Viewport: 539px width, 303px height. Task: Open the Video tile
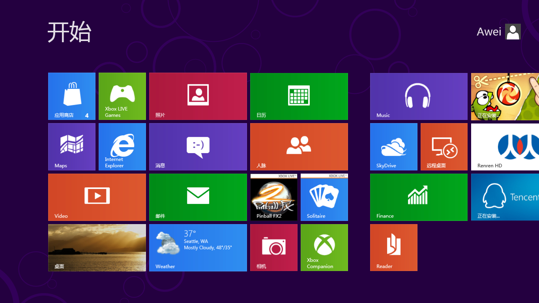(x=97, y=197)
